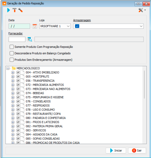Viewport: 151px width, 158px height.
Task: Enable Somente Produto Com Programação Reposição
Action: (12, 47)
